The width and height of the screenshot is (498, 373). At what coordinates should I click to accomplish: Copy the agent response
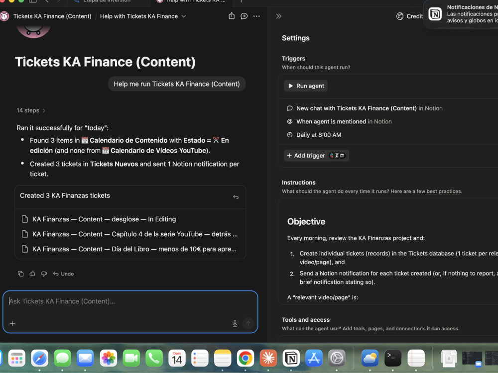click(20, 274)
